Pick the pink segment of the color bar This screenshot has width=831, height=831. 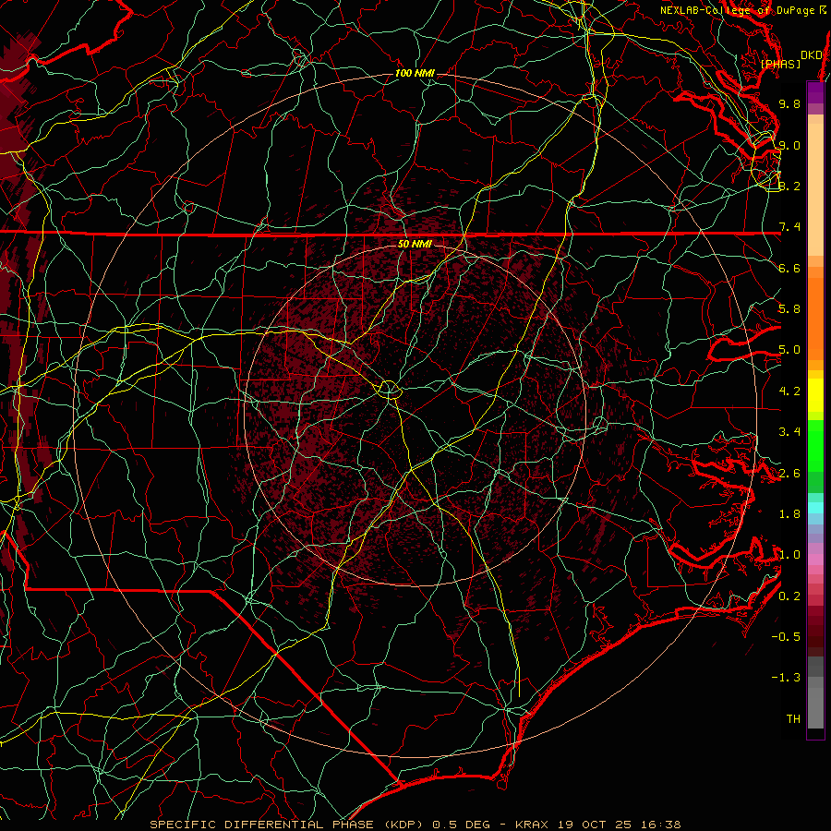pyautogui.click(x=815, y=560)
